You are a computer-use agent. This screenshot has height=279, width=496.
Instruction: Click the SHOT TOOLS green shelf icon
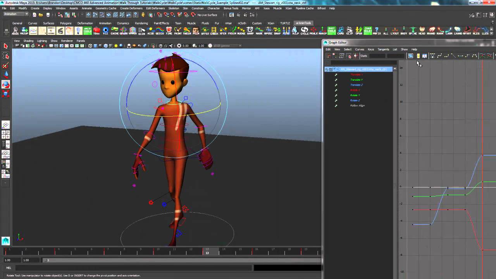tap(332, 31)
